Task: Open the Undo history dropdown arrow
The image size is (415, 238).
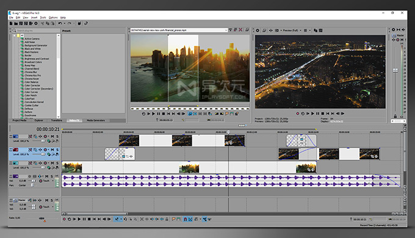Action: coord(64,23)
